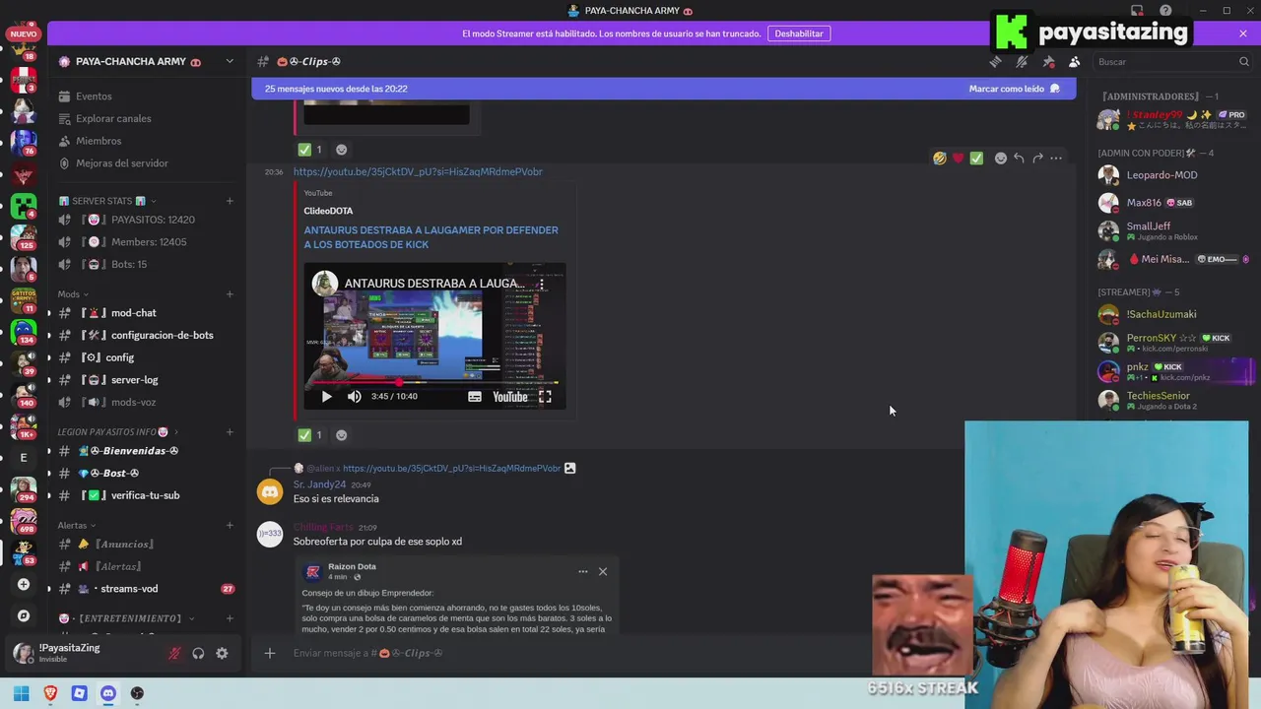Viewport: 1261px width, 709px height.
Task: Click the reply arrow on message
Action: [x=1019, y=158]
